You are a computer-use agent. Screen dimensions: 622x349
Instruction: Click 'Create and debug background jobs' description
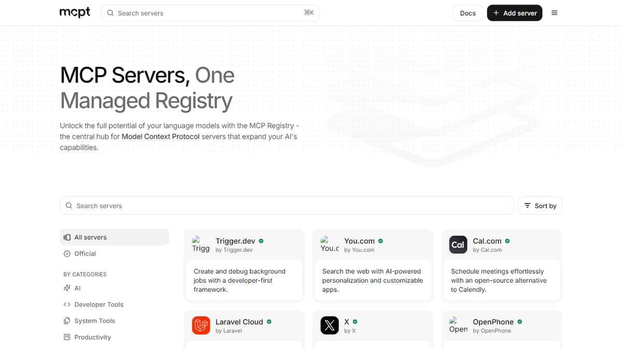click(x=239, y=280)
